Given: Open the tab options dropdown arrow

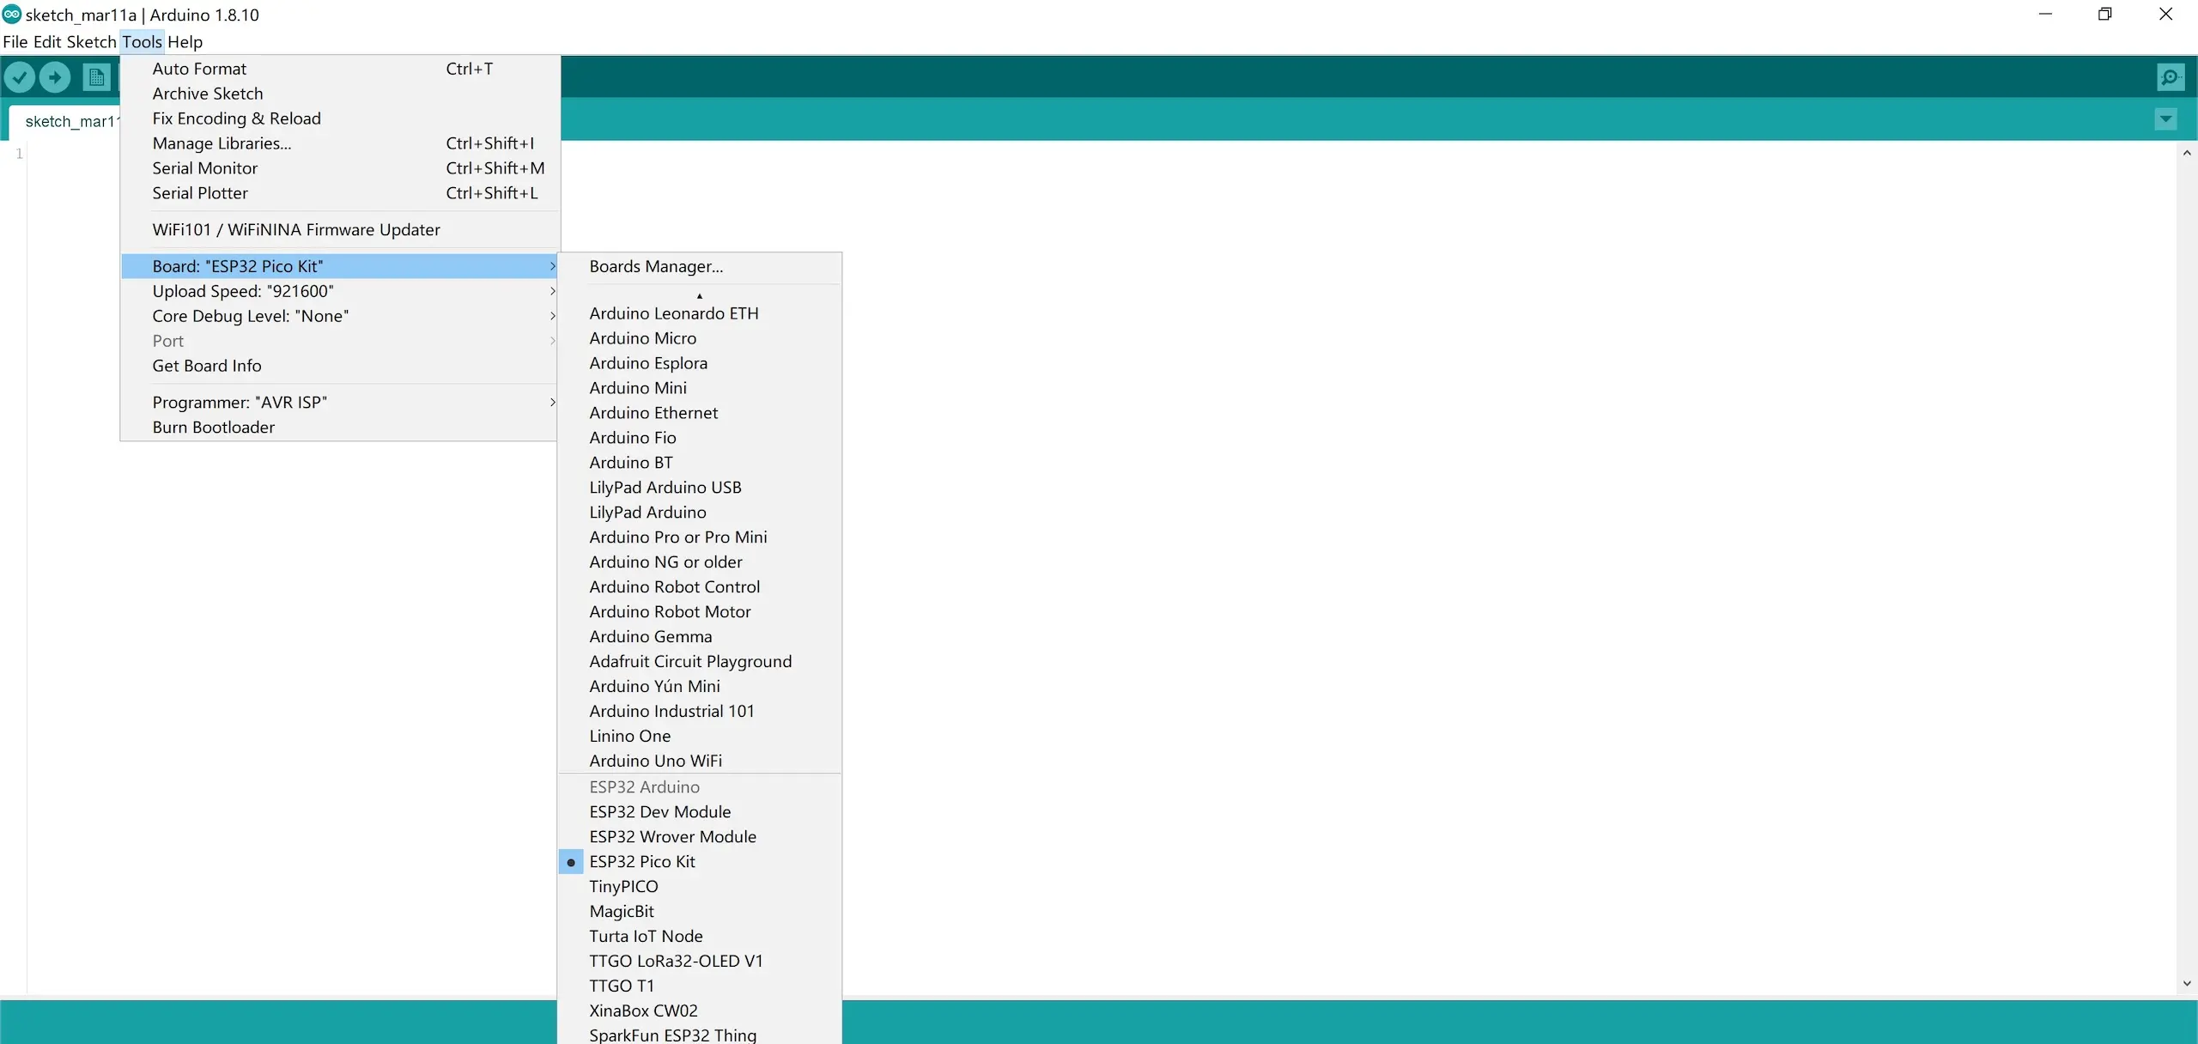Looking at the screenshot, I should click(x=2165, y=119).
